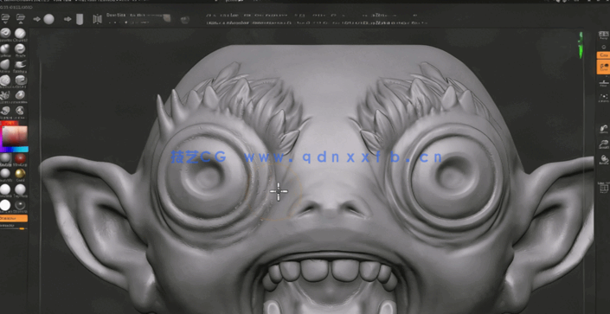
Task: Select the cylinder primitive icon in top toolbar
Action: point(80,19)
